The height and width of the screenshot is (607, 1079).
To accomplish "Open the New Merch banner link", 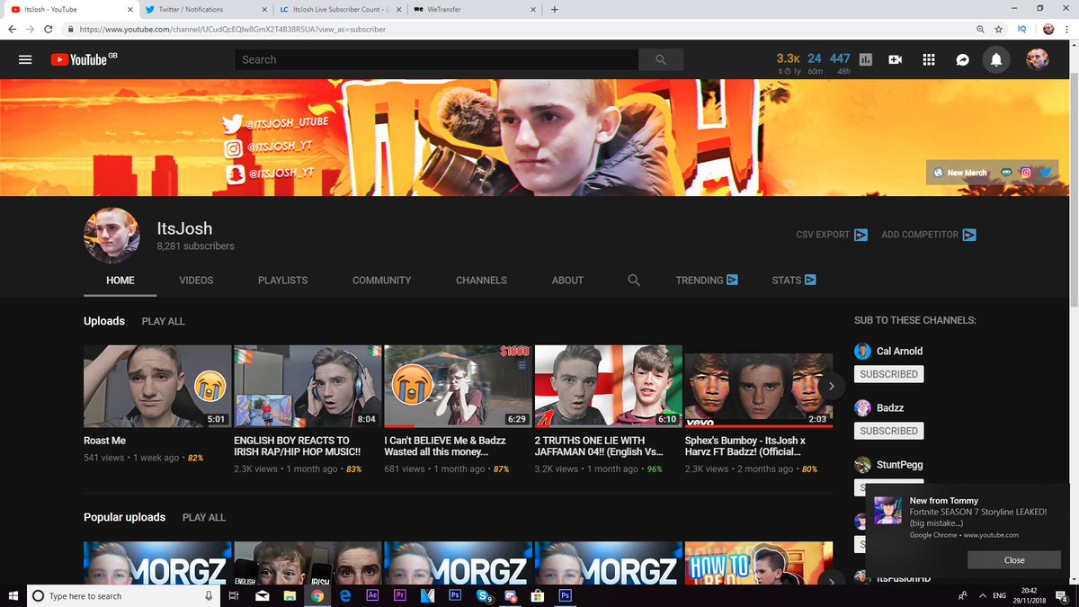I will [x=960, y=173].
